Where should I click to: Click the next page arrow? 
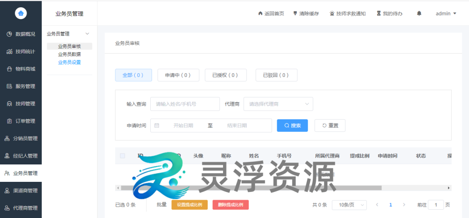[x=404, y=205]
